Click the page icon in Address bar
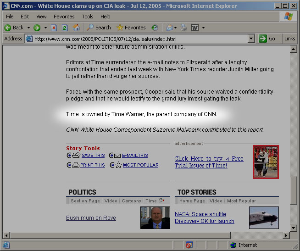This screenshot has width=300, height=251. 29,39
